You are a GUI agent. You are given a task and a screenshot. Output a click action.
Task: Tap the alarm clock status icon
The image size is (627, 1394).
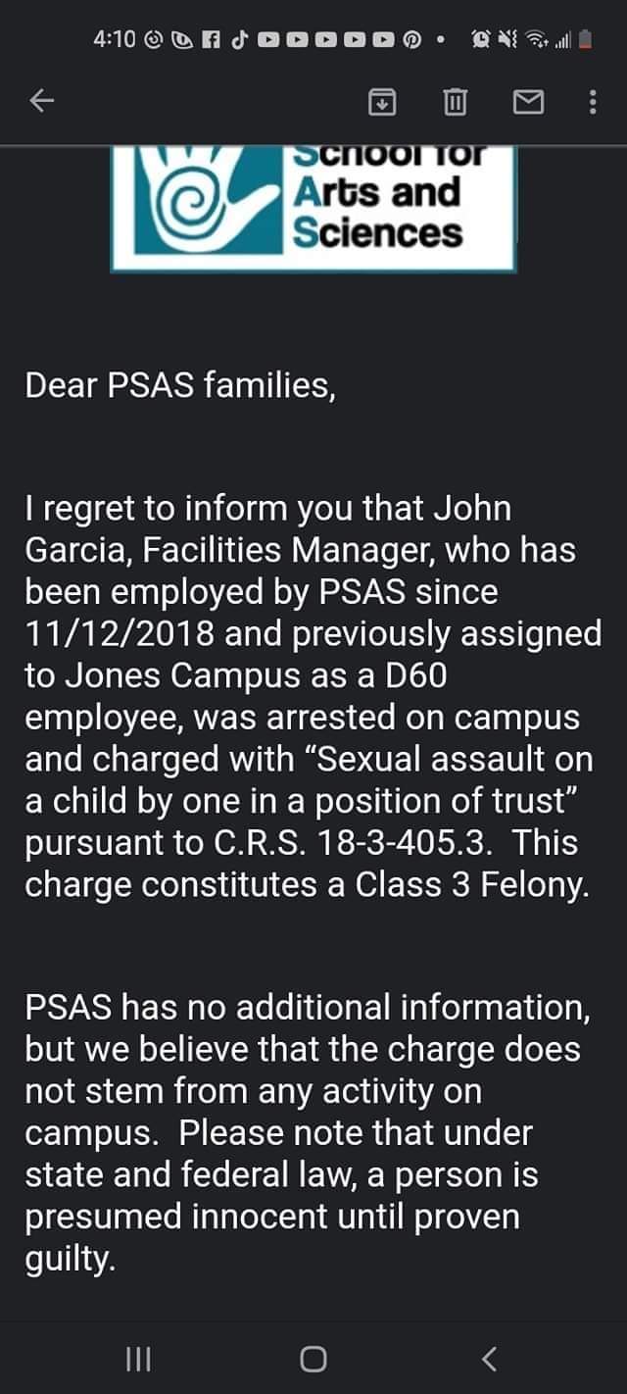click(483, 40)
